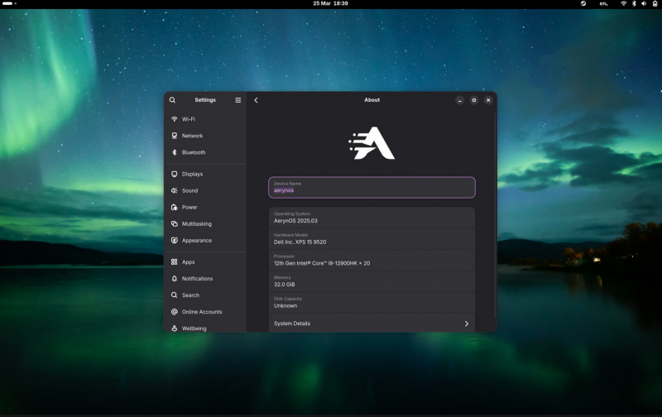Screen dimensions: 662x417
Task: Click the Wellbeing icon in the sidebar
Action: [175, 328]
